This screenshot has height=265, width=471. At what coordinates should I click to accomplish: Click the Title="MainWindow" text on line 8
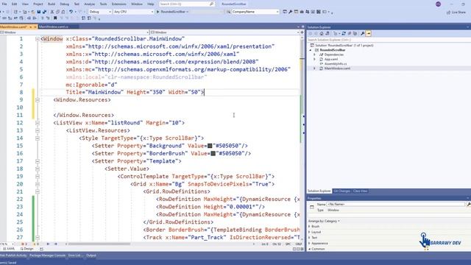click(x=95, y=92)
